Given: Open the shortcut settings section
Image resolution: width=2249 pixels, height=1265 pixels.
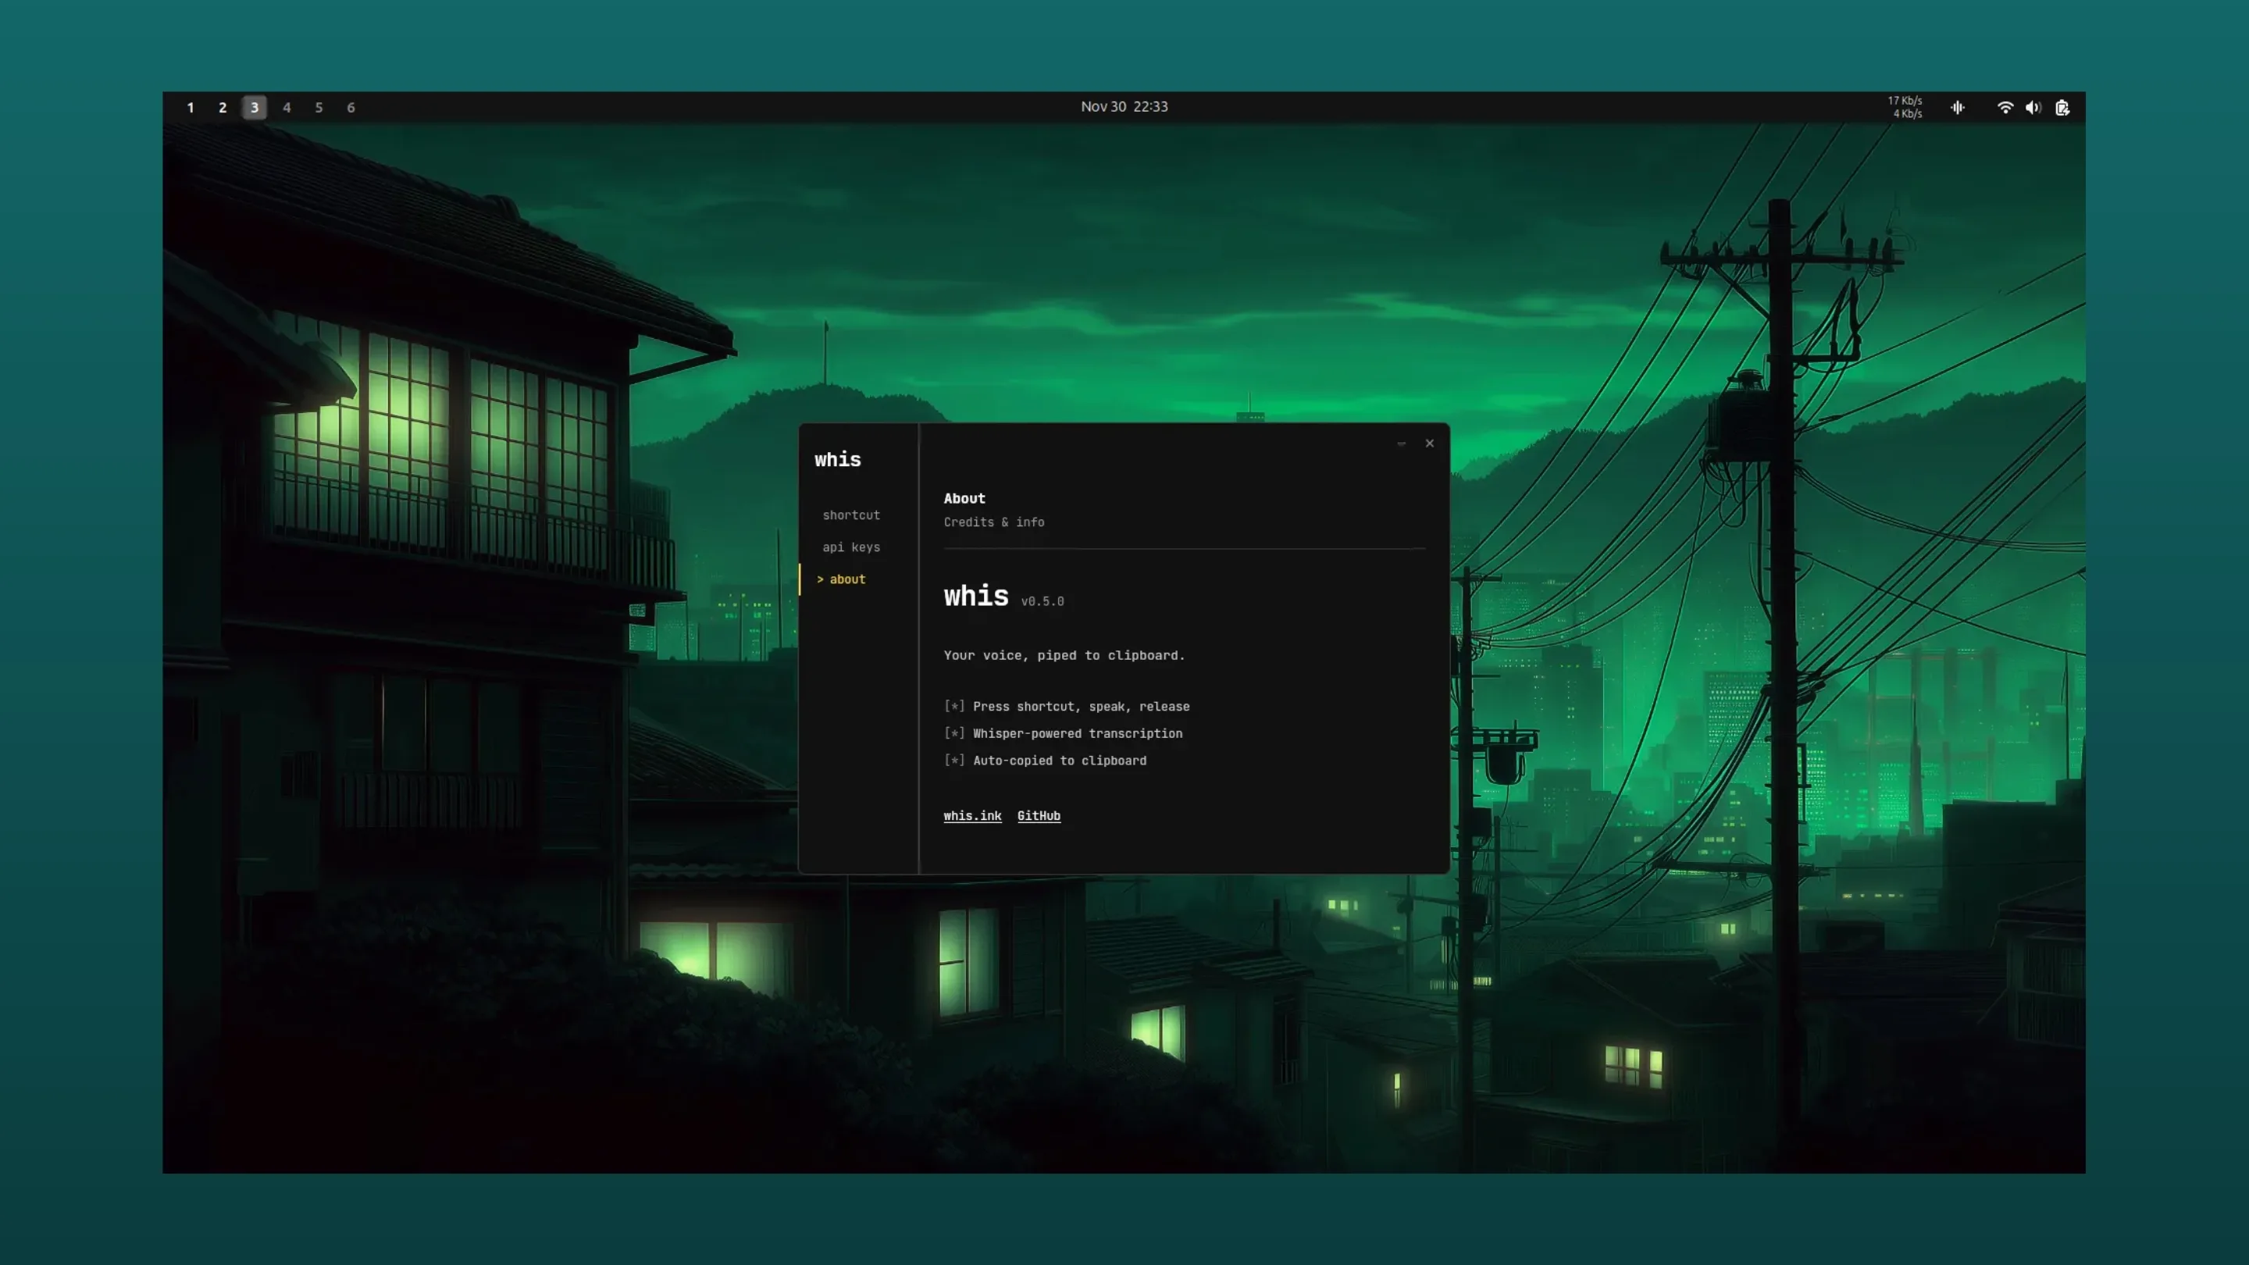Looking at the screenshot, I should tap(850, 515).
